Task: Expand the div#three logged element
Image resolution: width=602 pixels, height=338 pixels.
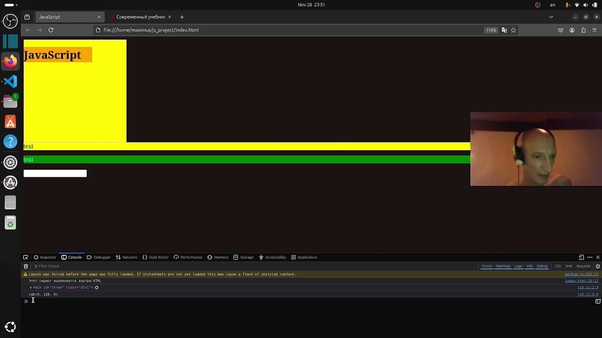Action: [x=31, y=287]
